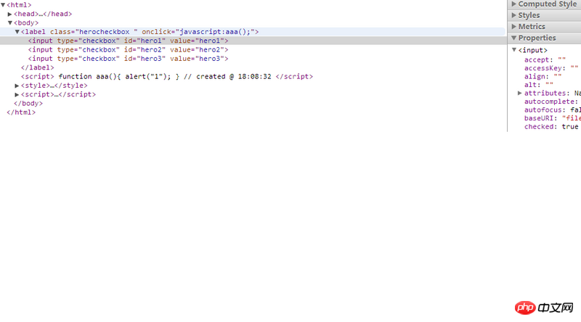This screenshot has width=581, height=322.
Task: Expand the Computed Style section
Action: (x=544, y=4)
